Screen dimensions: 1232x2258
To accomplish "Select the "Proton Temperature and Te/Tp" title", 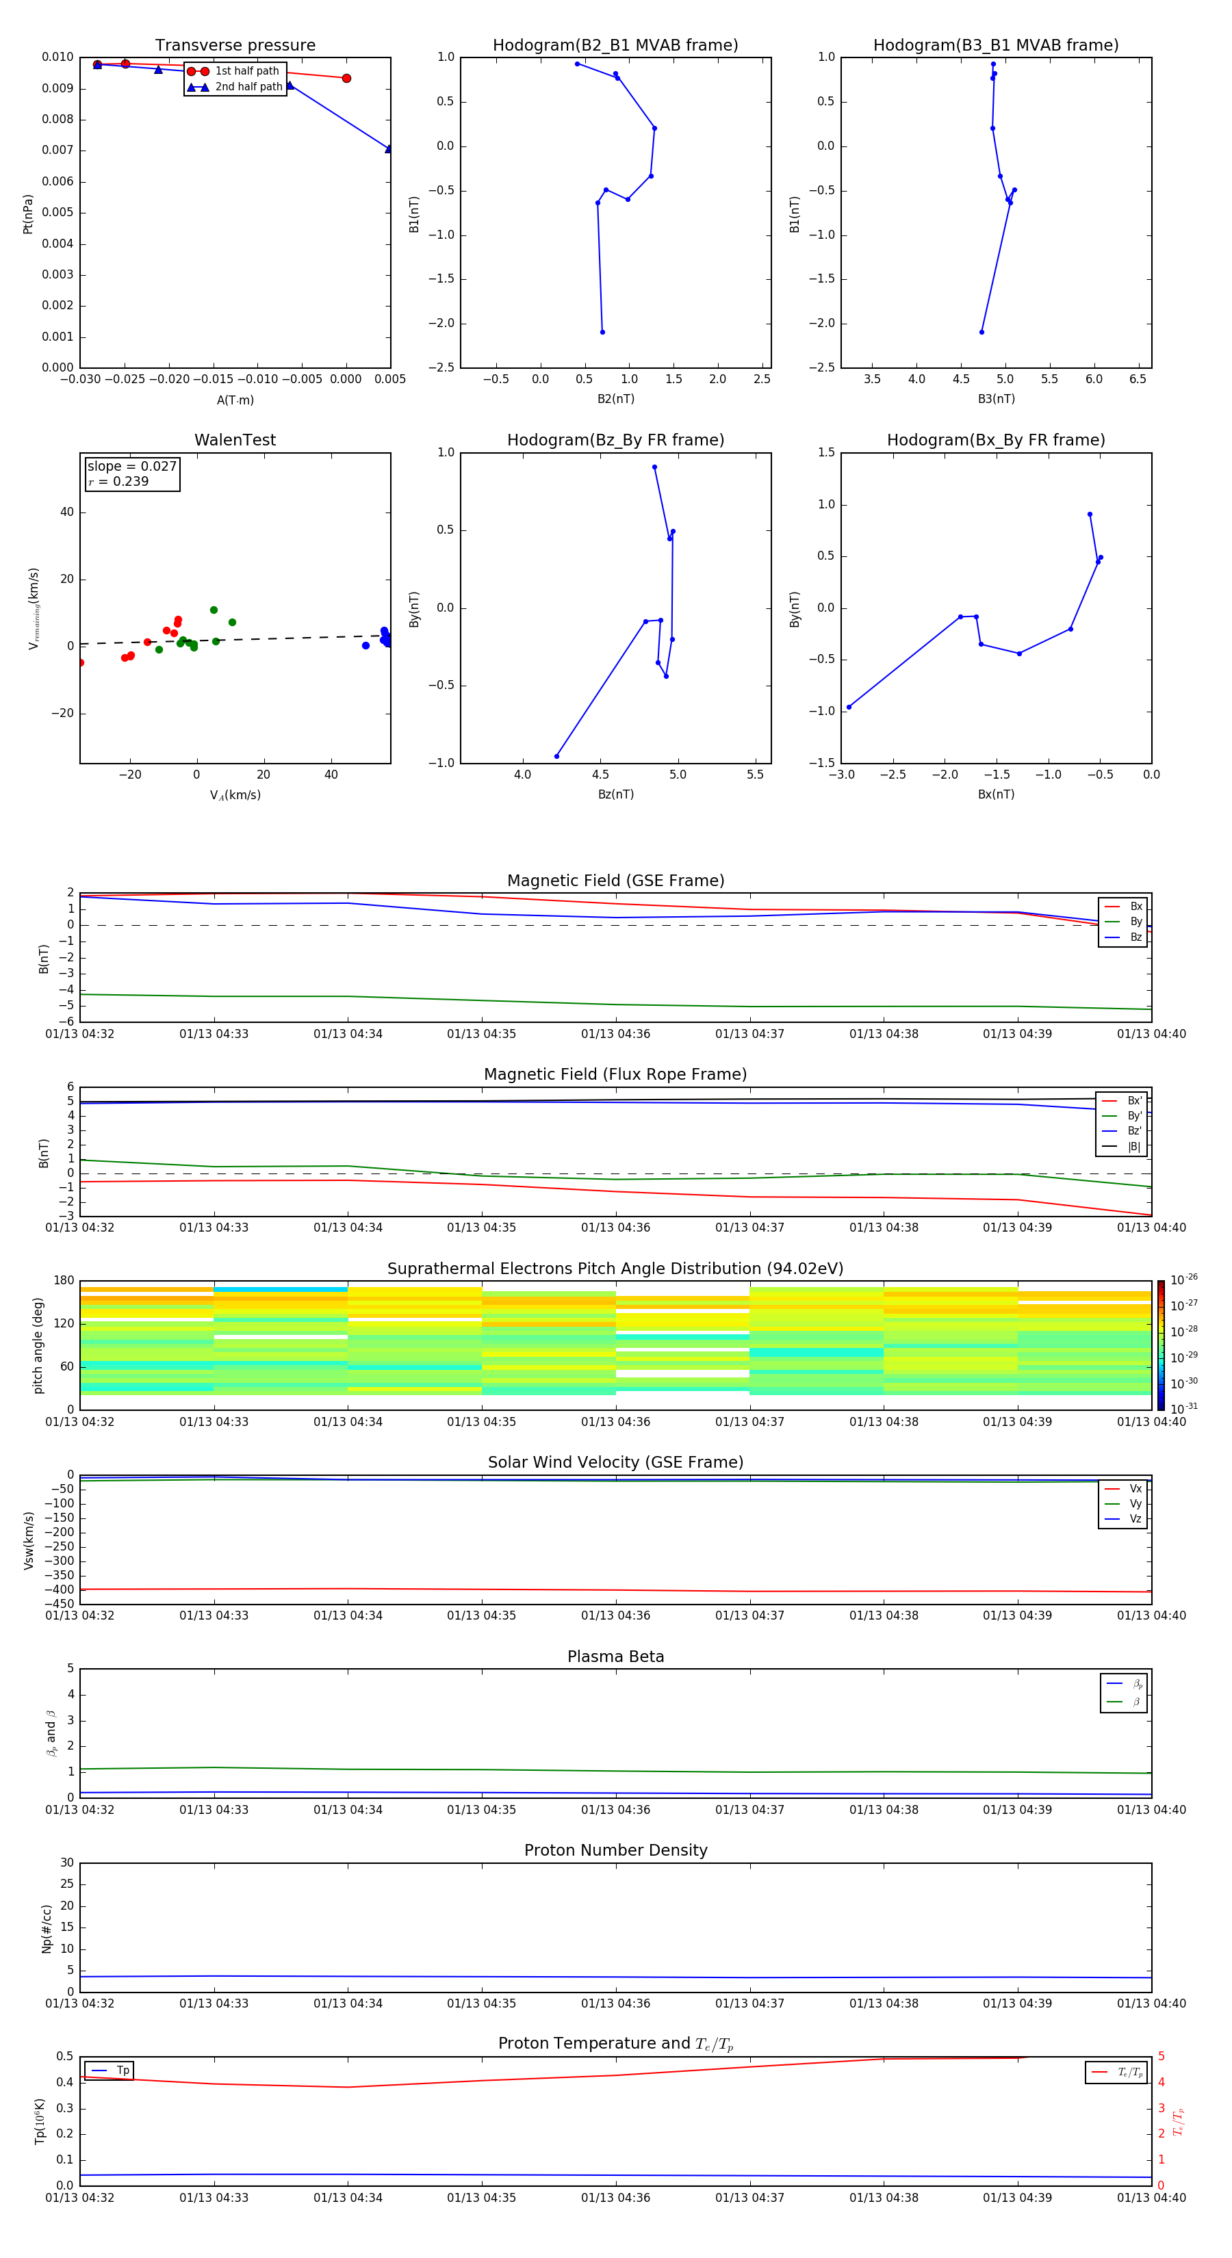I will coord(615,2045).
